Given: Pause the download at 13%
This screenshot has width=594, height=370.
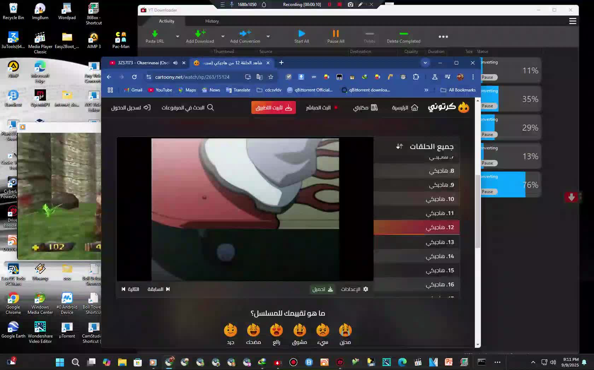Looking at the screenshot, I should tap(487, 163).
